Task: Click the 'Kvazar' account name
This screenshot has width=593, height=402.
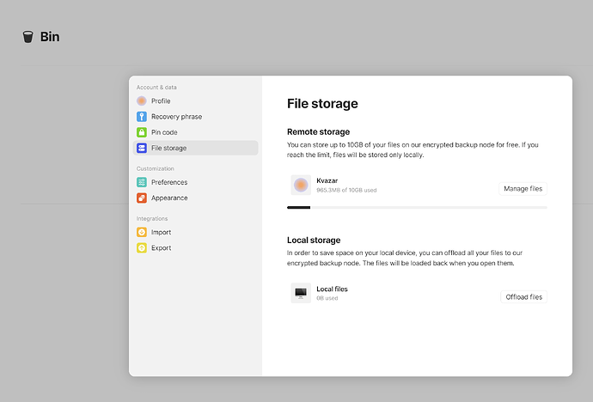Action: point(327,180)
